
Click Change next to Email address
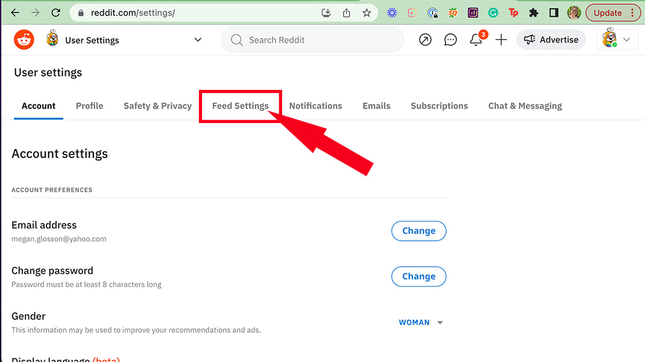click(x=418, y=230)
